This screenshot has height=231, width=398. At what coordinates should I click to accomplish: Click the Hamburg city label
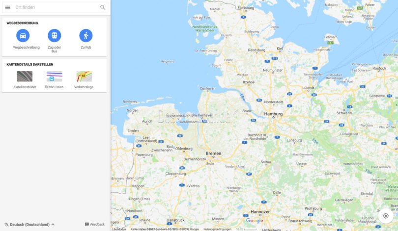click(273, 114)
